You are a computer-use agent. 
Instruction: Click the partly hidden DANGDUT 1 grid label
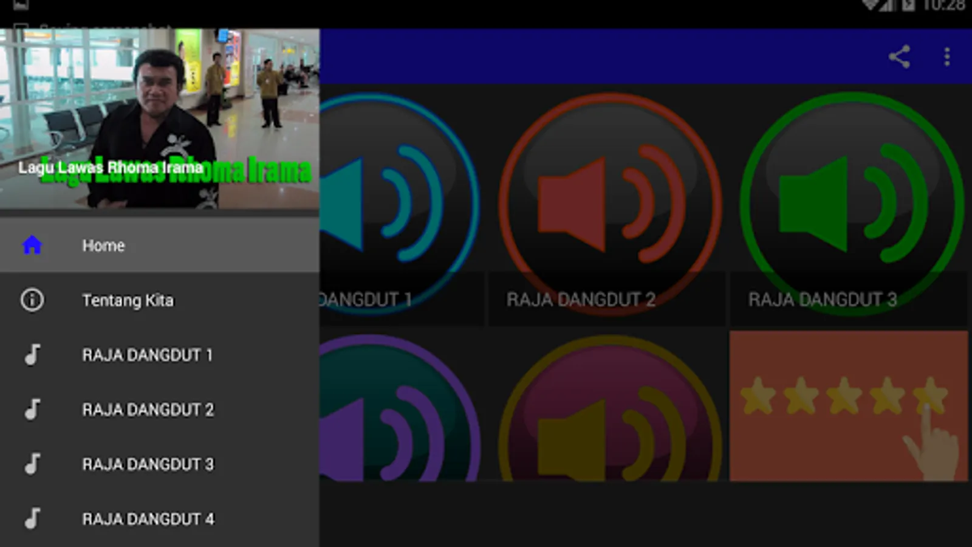point(366,299)
